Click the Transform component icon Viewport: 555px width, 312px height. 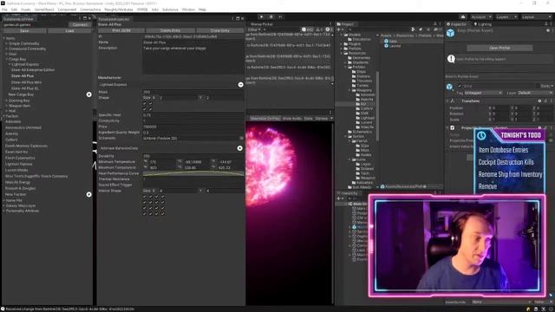[x=453, y=101]
